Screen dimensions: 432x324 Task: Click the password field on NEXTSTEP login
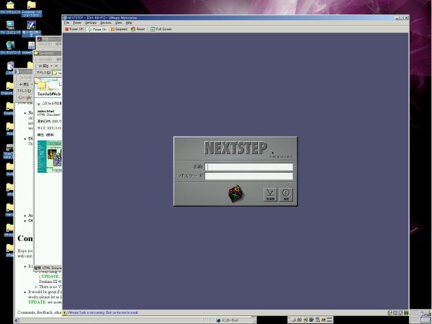pos(249,176)
